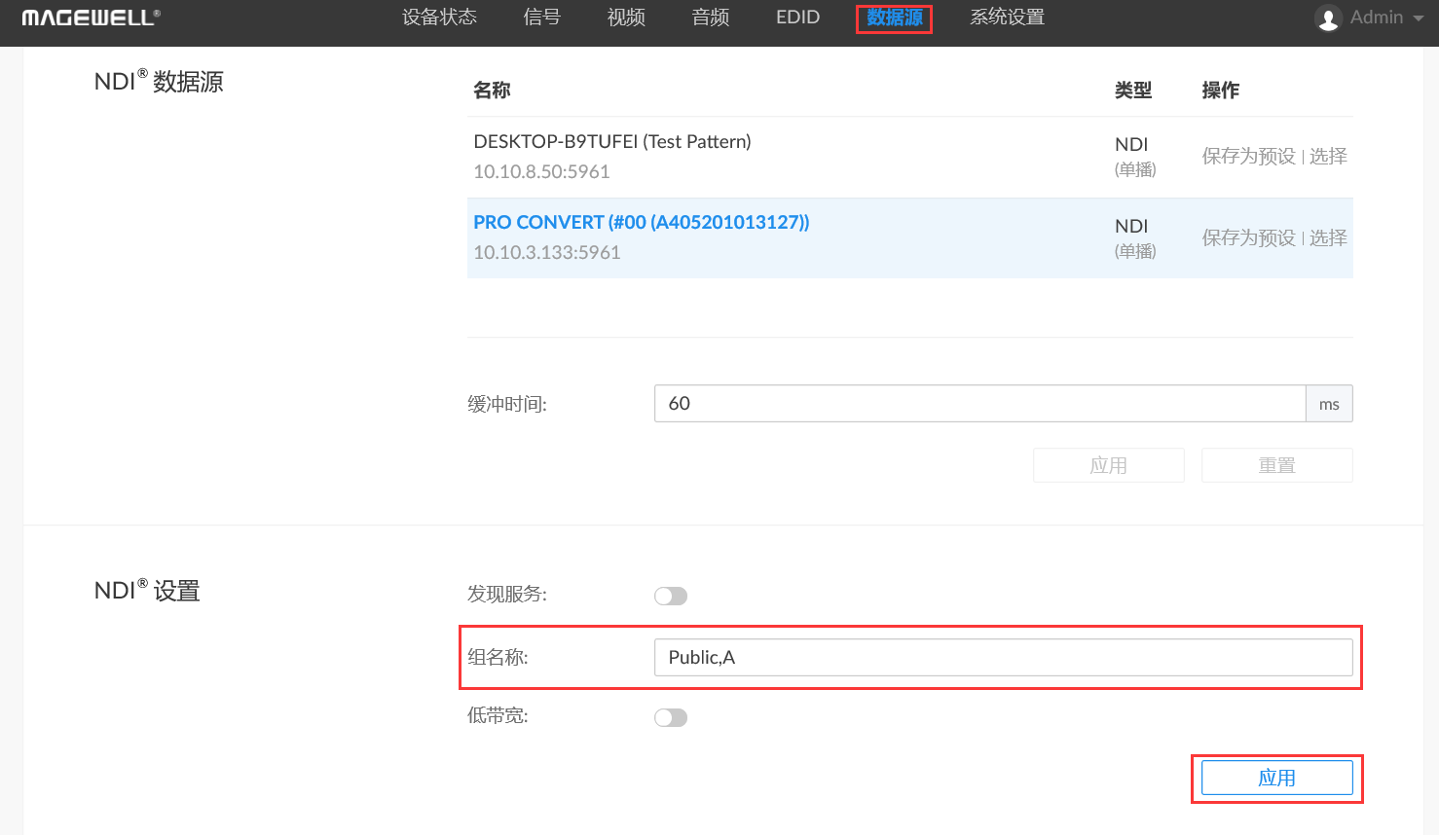
Task: Open the 音频 tab
Action: tap(711, 18)
